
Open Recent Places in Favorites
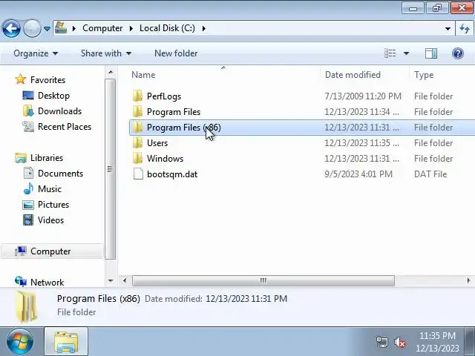click(x=65, y=127)
